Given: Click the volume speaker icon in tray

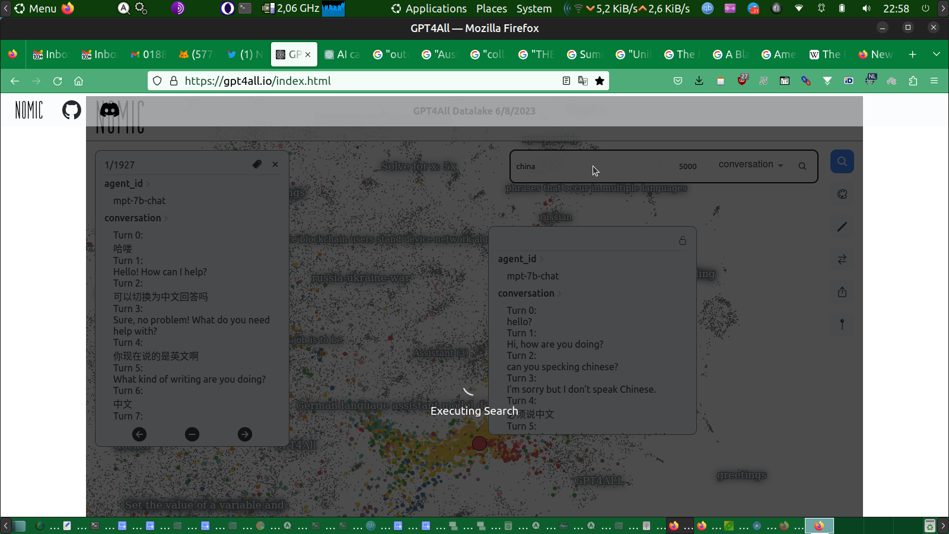Looking at the screenshot, I should pos(867,8).
